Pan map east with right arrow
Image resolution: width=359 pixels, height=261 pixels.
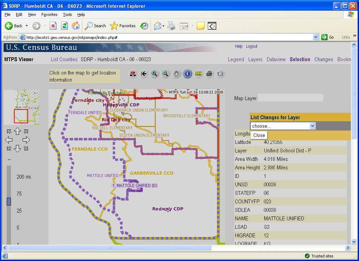coord(26,140)
